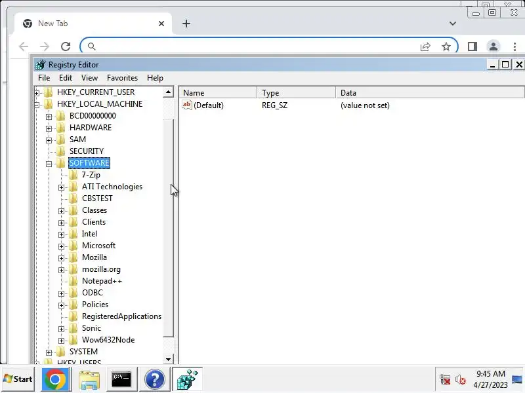Screen dimensions: 525x393
Task: Click the volume muted tray icon
Action: 461,380
